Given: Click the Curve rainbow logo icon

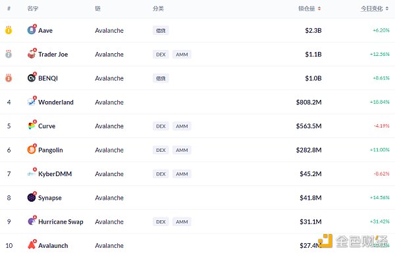Looking at the screenshot, I should (32, 126).
